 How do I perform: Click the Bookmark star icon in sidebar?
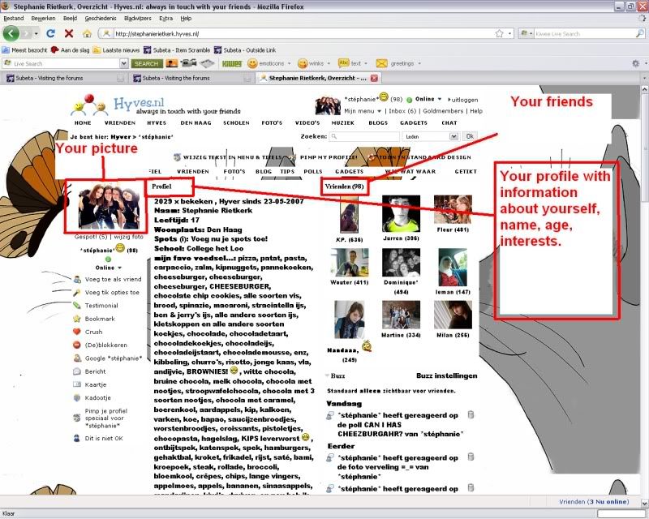point(77,319)
